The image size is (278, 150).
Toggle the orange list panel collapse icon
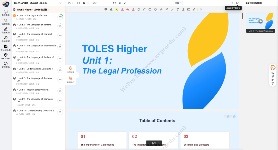[x=77, y=75]
